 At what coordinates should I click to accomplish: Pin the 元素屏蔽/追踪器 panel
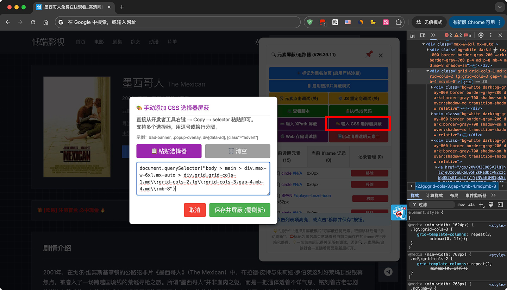(369, 55)
